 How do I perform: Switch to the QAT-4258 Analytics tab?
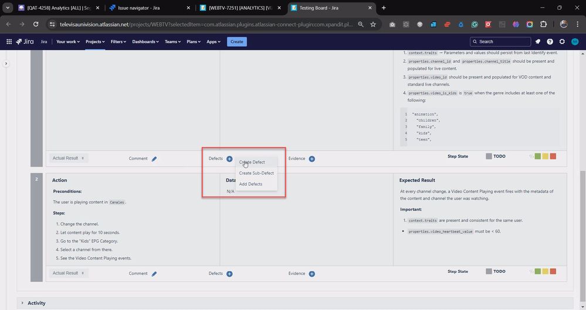(59, 8)
